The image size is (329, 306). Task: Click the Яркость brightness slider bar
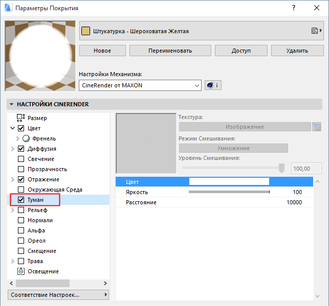[229, 192]
